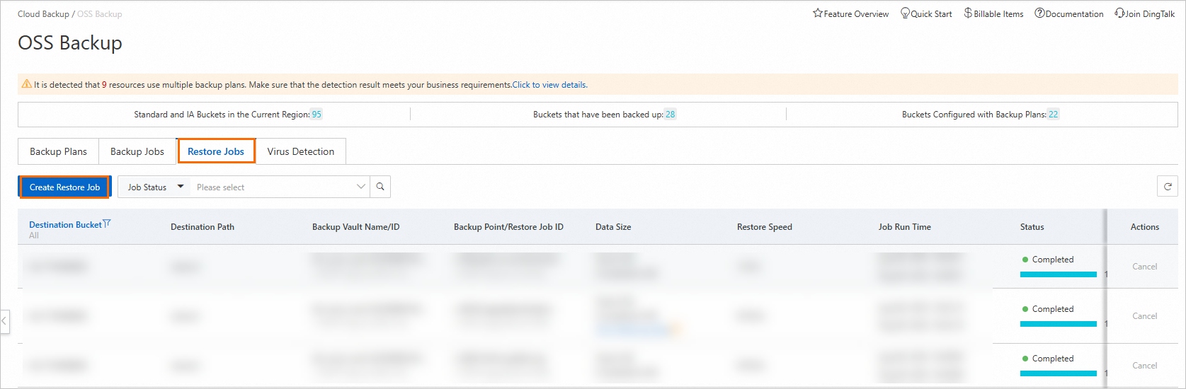Viewport: 1186px width, 389px height.
Task: Click the Backup Point/Restore Job ID header
Action: click(x=508, y=227)
